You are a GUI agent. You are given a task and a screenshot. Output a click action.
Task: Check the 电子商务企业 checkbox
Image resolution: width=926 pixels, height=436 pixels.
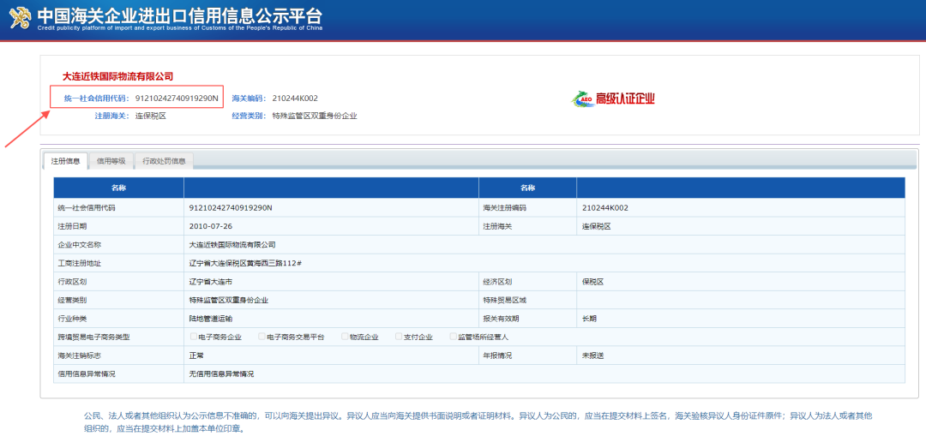194,337
